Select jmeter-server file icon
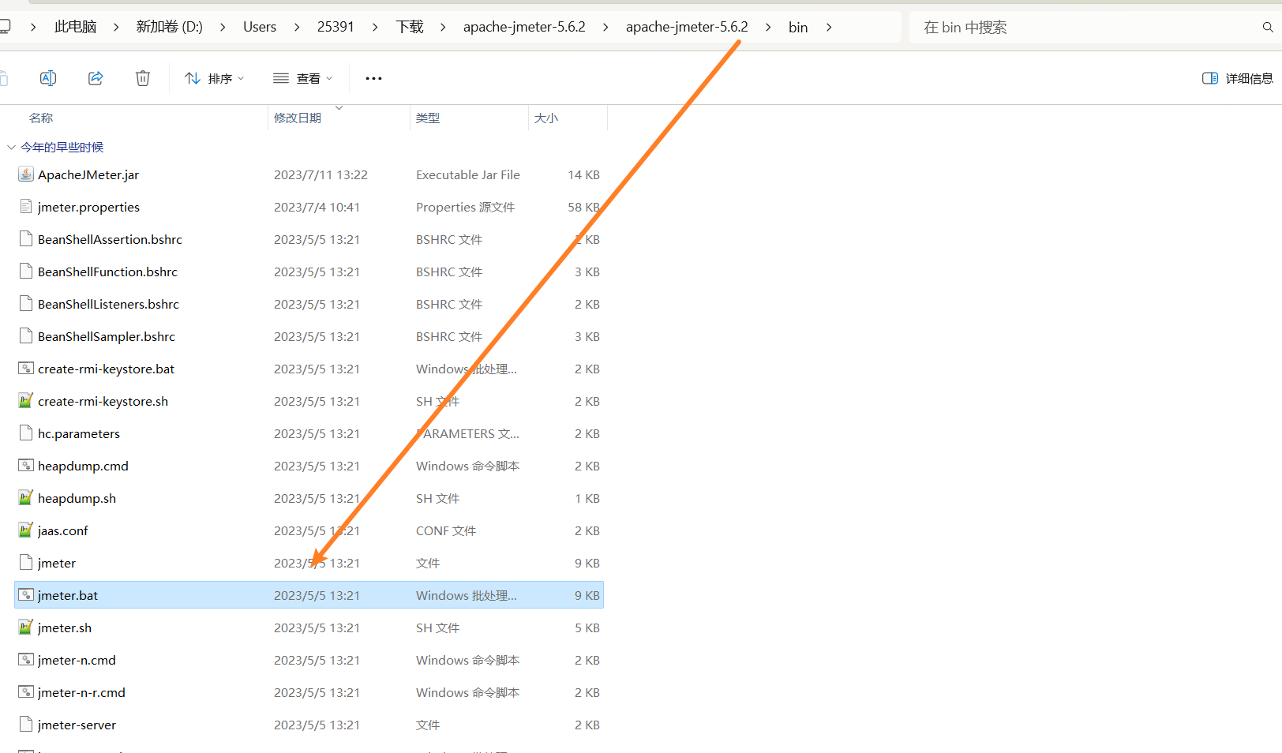This screenshot has height=753, width=1282. pos(26,725)
